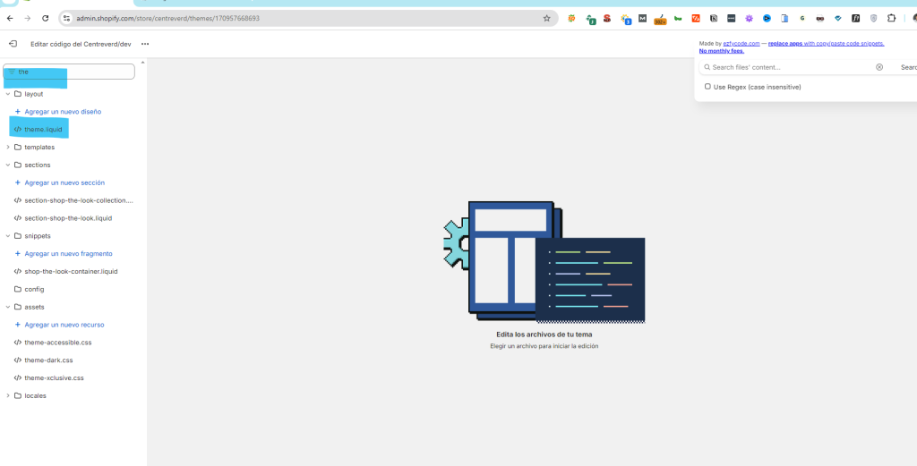Click the exit editor icon
The width and height of the screenshot is (917, 466).
pos(13,44)
